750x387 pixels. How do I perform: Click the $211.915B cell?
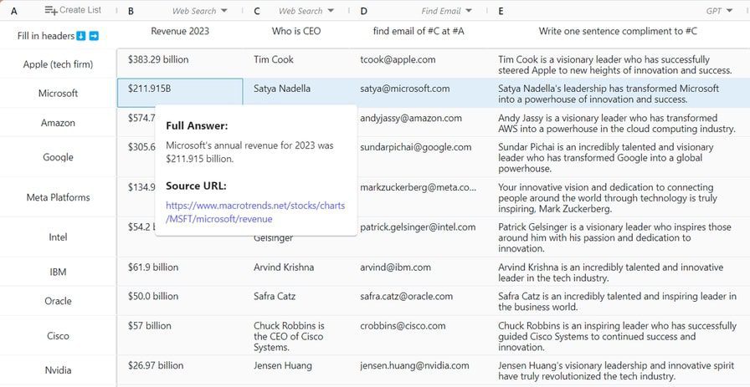click(x=180, y=93)
